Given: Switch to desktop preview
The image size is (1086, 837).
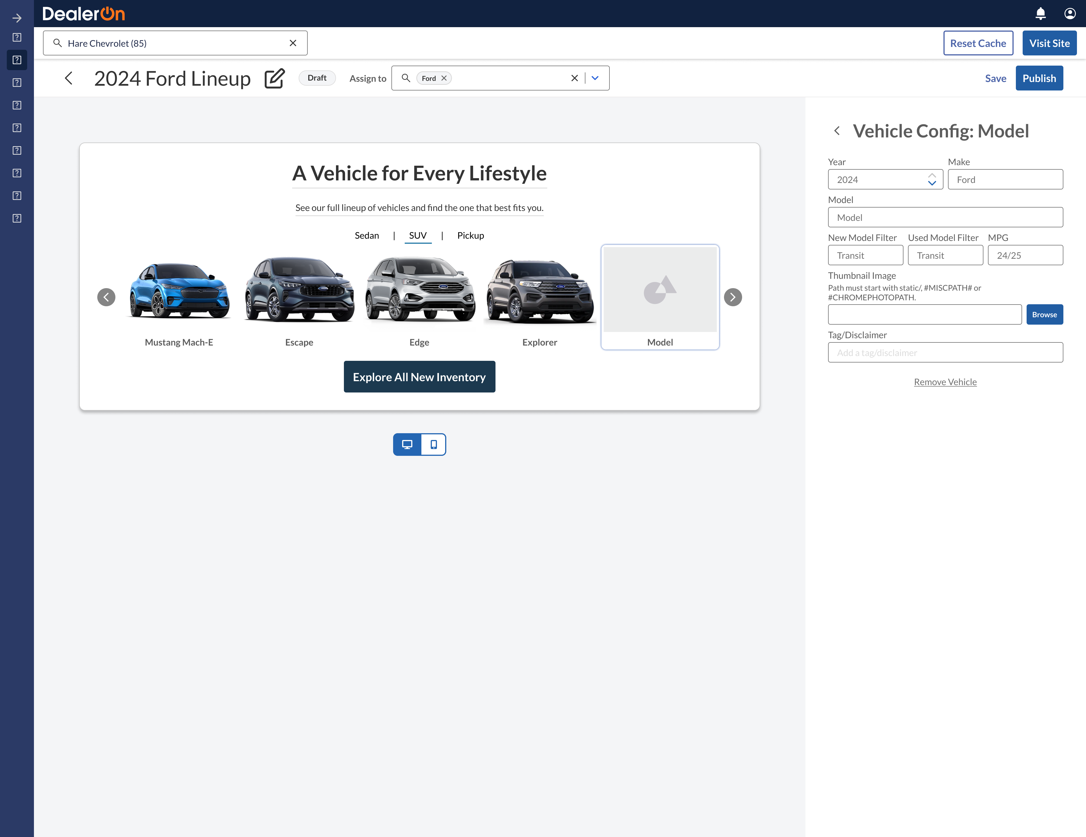Looking at the screenshot, I should click(x=407, y=444).
